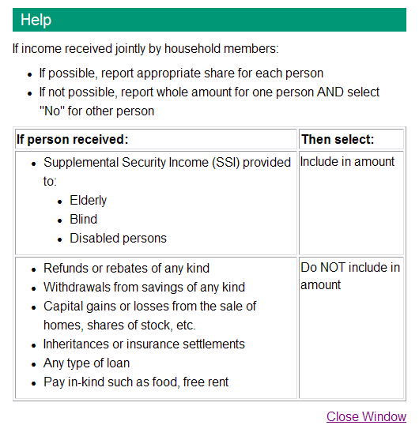Click the Close Window link
The image size is (419, 444).
[366, 417]
